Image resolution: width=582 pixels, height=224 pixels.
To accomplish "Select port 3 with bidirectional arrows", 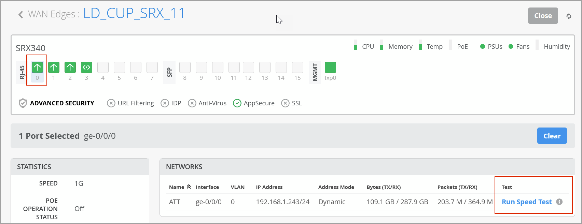I will pos(86,68).
